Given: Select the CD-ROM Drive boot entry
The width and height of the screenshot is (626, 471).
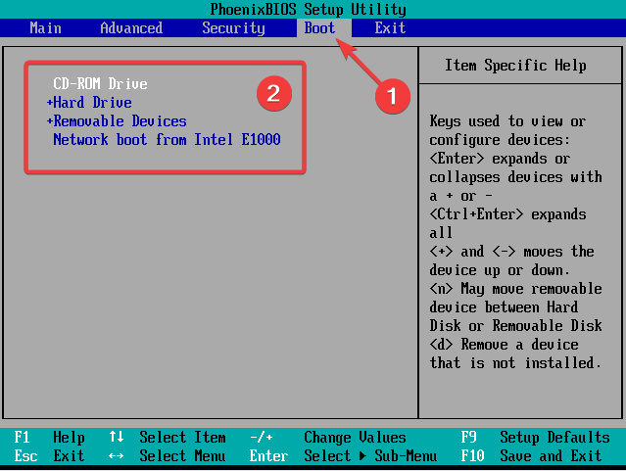Looking at the screenshot, I should coord(100,84).
